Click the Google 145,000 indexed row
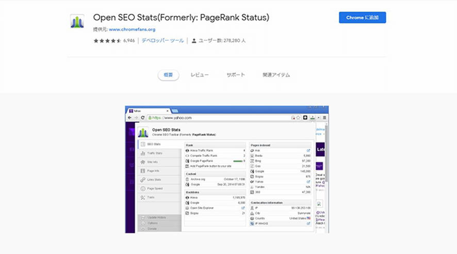Viewport: 457px width, 254px height. (281, 171)
